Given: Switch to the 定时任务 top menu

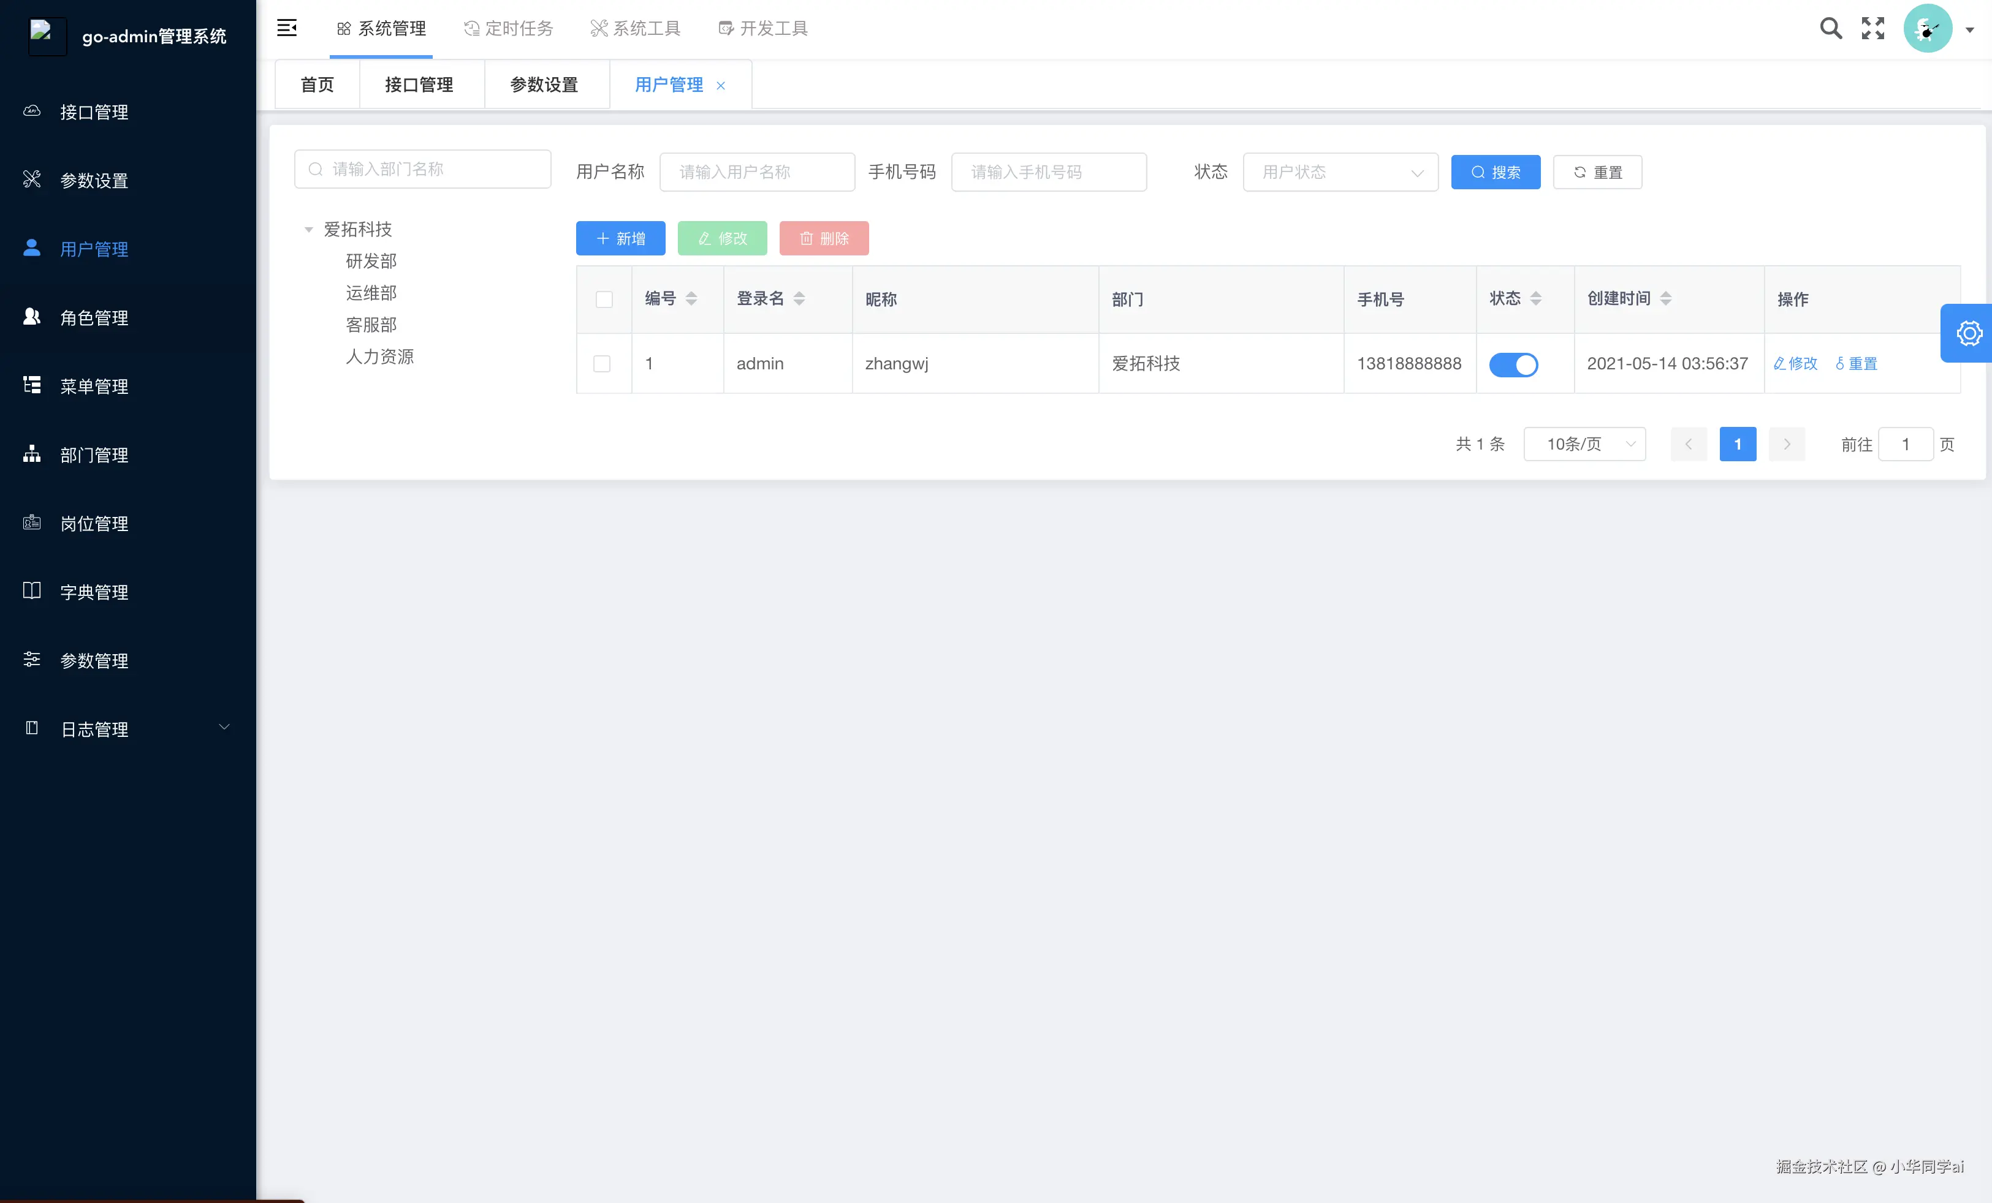Looking at the screenshot, I should [509, 28].
